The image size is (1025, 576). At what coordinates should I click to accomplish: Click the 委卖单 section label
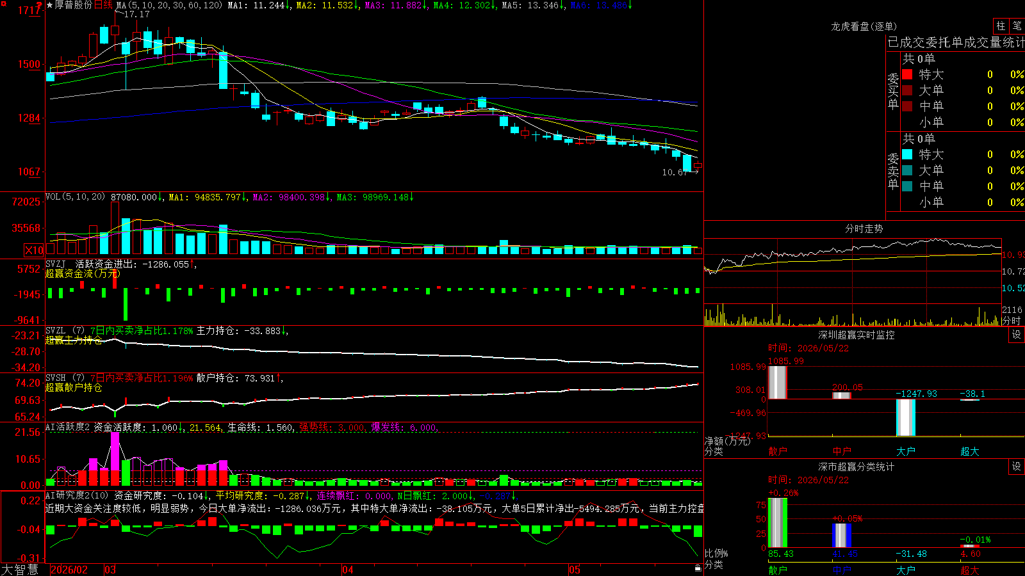[893, 171]
